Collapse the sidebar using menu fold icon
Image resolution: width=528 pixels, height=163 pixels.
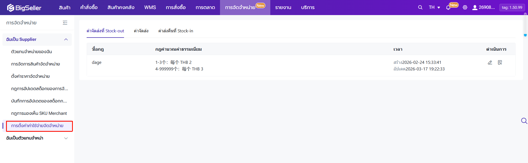pyautogui.click(x=65, y=23)
